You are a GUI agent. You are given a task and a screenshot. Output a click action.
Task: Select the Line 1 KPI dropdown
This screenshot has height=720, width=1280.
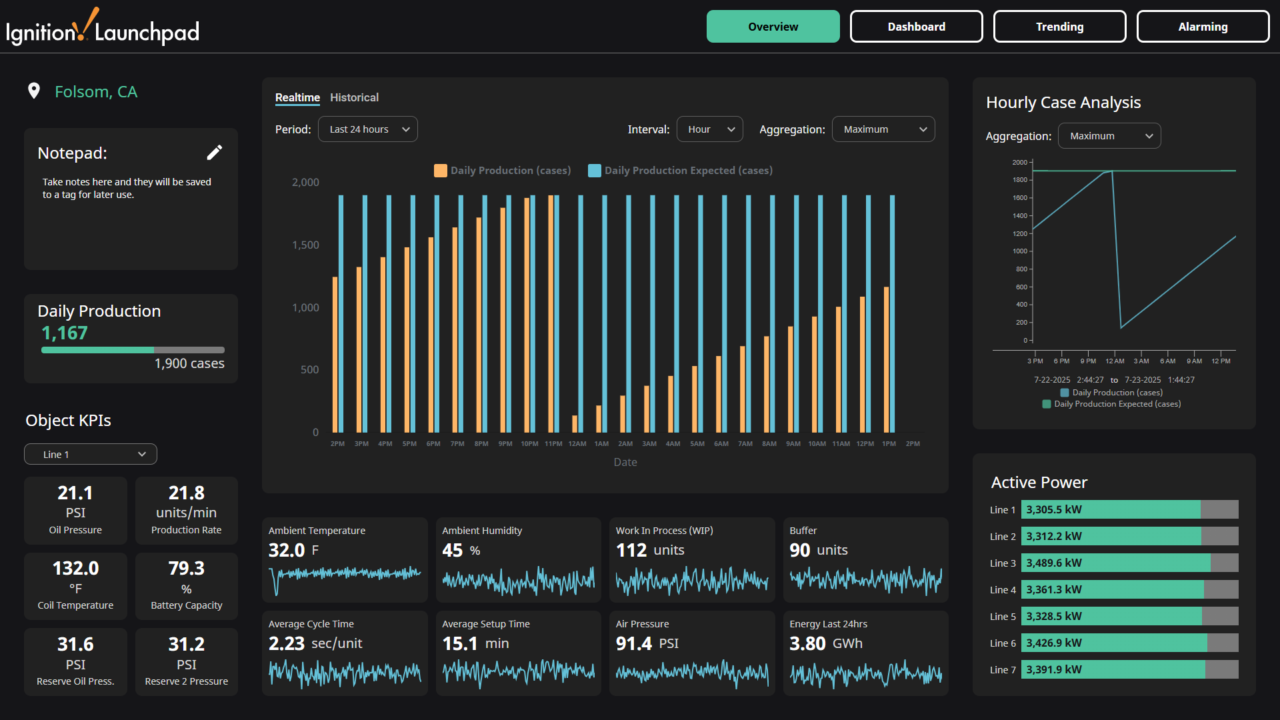point(91,455)
